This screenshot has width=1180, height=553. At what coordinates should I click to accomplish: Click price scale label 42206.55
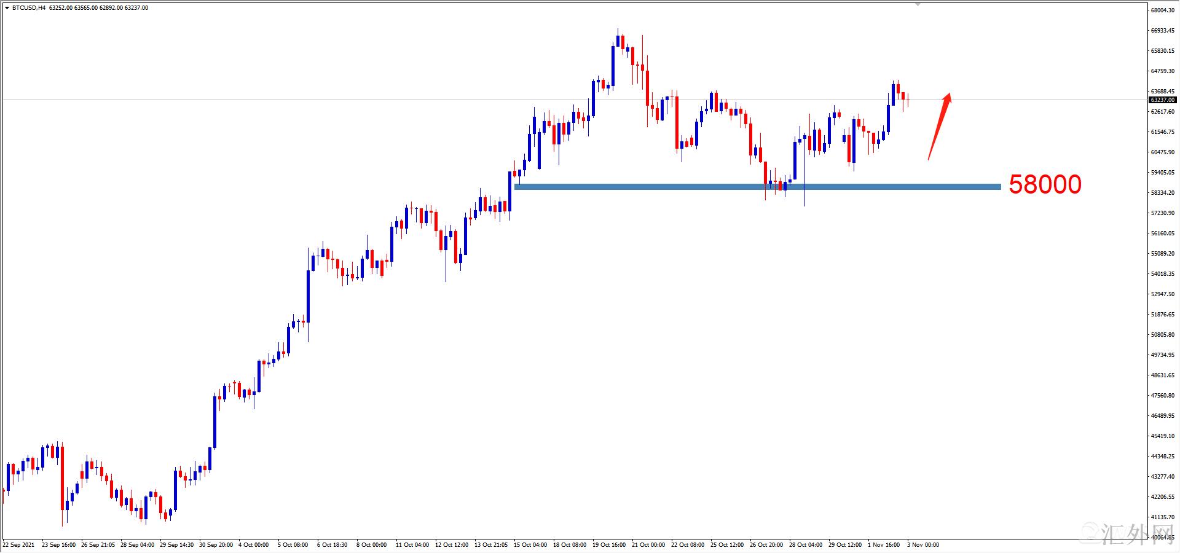1163,497
